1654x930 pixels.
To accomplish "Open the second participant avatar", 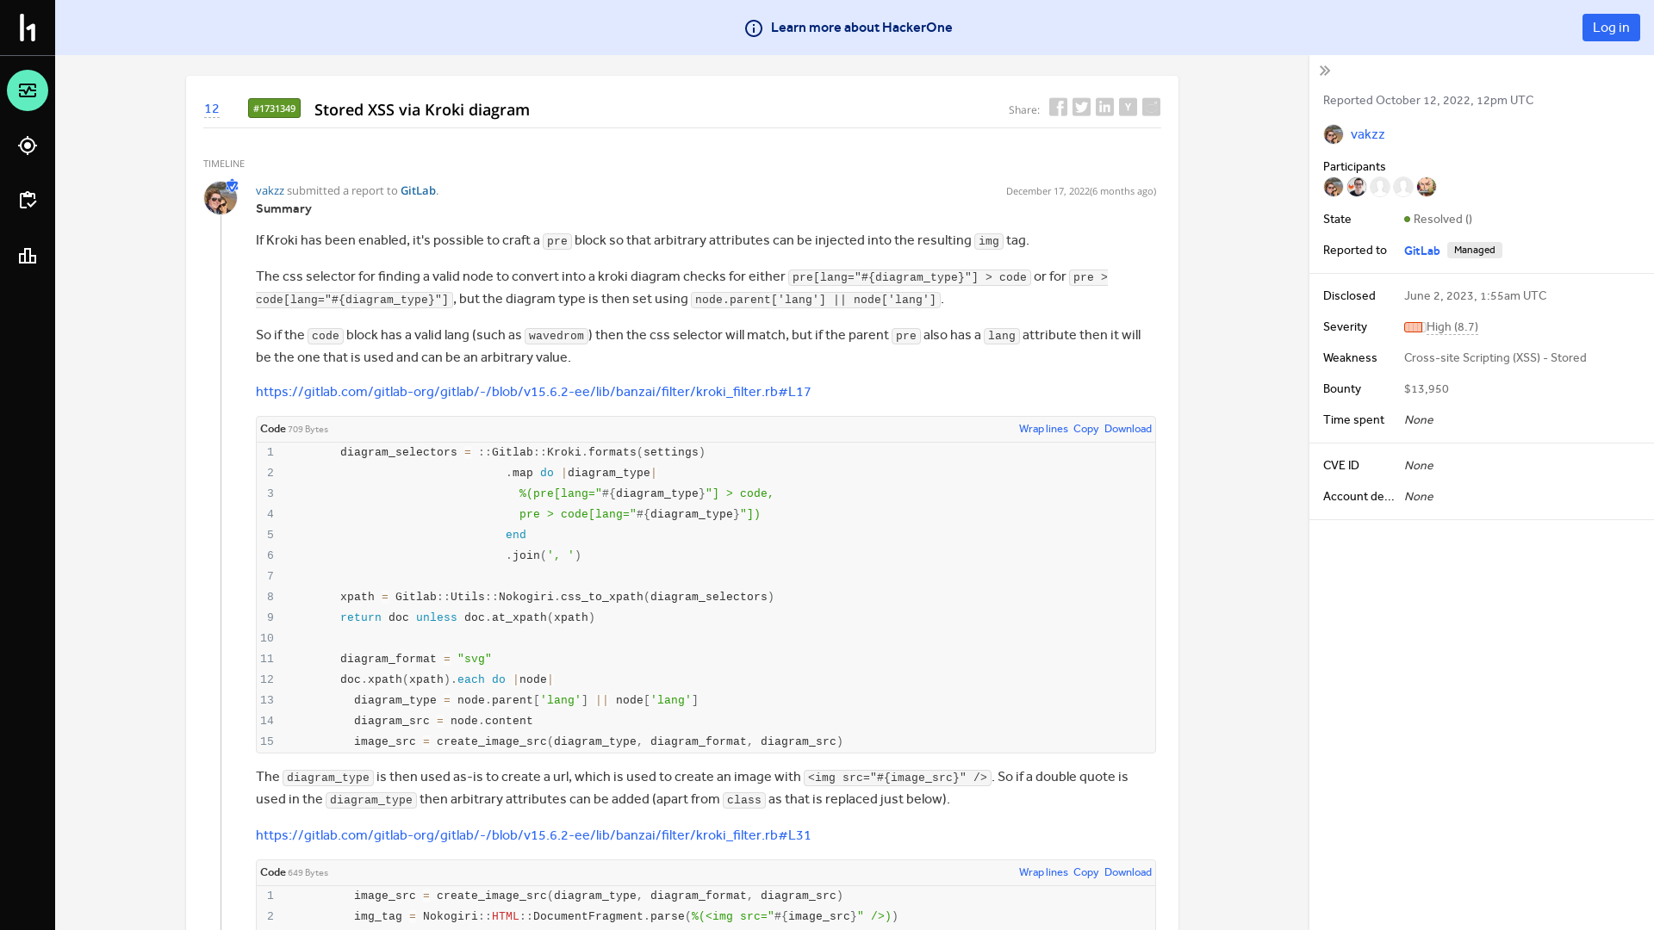I will [x=1357, y=187].
